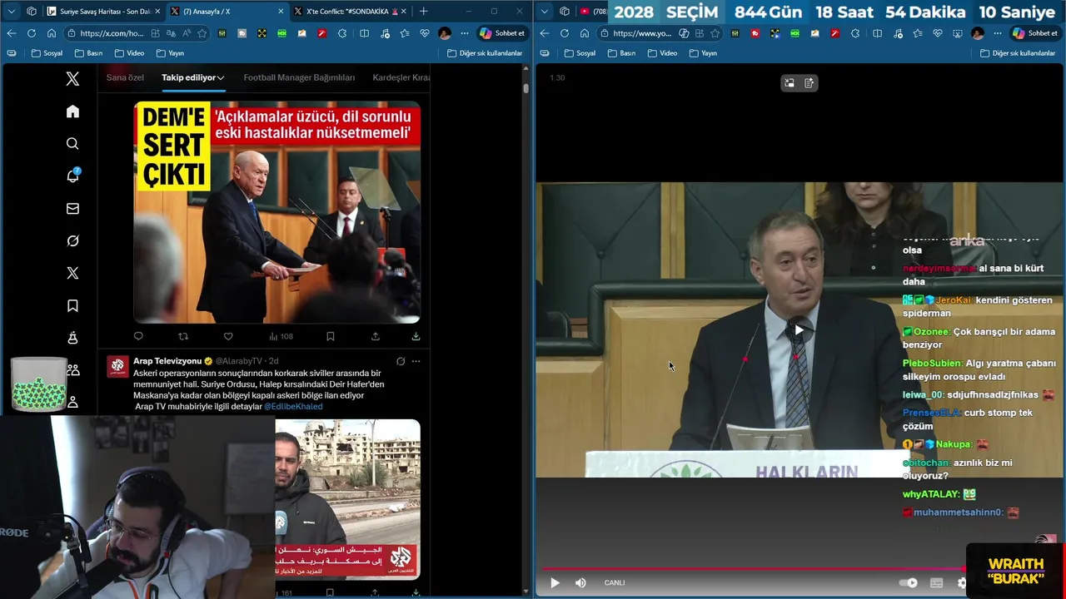Open Grok explain icon on Arap Televizyonu post
The width and height of the screenshot is (1066, 599).
coord(401,361)
